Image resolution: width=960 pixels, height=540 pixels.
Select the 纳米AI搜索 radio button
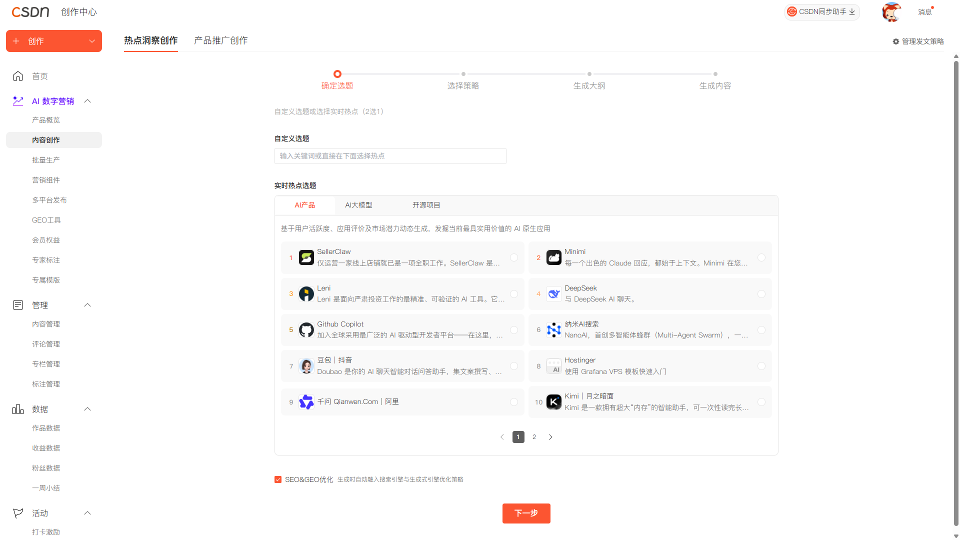(x=761, y=330)
